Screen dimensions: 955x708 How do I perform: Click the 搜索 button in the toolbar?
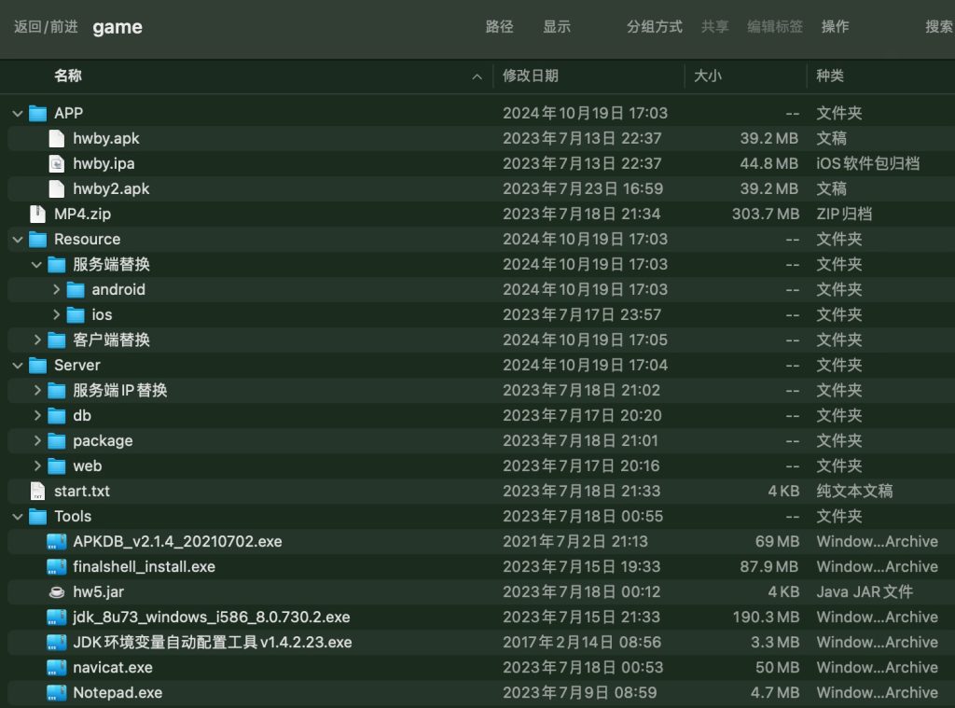pos(938,26)
